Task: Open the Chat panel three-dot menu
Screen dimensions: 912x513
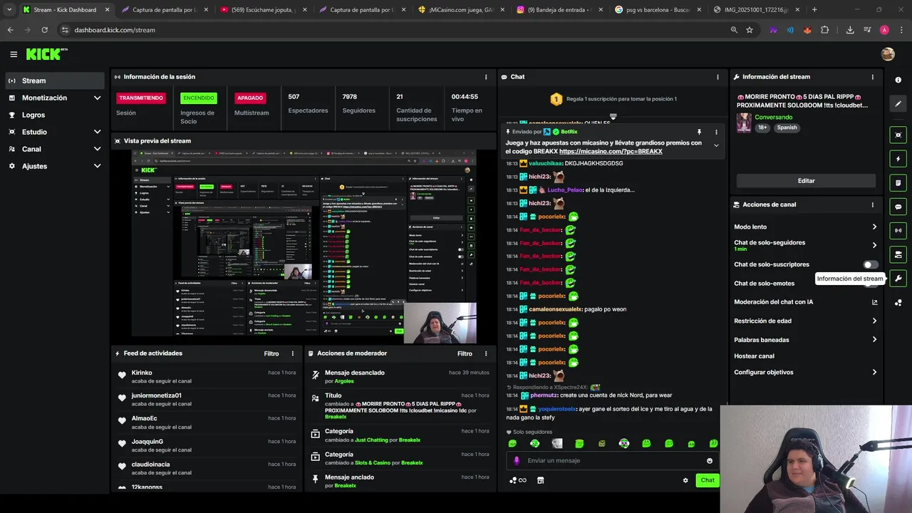Action: pos(717,77)
